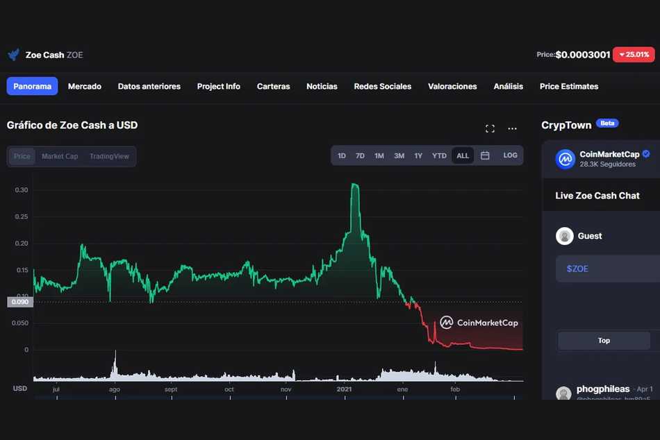The image size is (660, 440).
Task: Go to the Price Estimates tab
Action: pos(568,86)
